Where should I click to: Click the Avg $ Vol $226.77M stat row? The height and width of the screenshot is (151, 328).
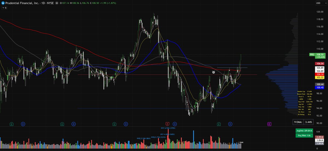click(x=305, y=102)
